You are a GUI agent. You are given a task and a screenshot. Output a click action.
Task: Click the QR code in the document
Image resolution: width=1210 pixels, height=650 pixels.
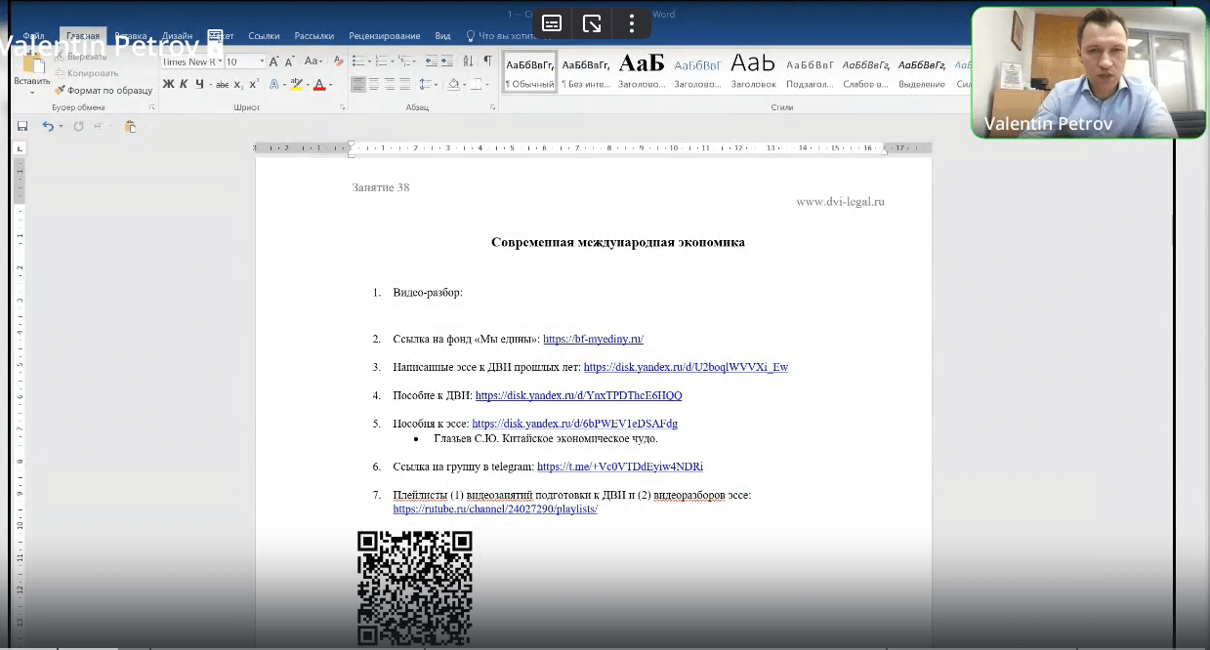pos(414,587)
